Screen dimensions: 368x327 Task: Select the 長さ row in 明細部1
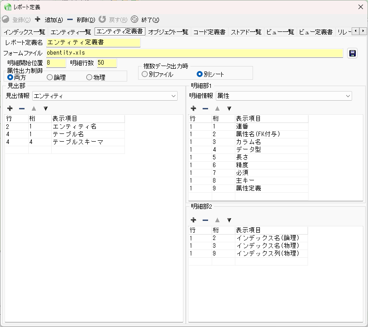249,158
